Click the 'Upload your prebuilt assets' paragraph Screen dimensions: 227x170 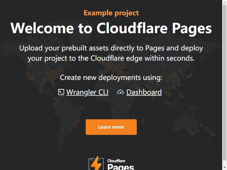pyautogui.click(x=111, y=53)
